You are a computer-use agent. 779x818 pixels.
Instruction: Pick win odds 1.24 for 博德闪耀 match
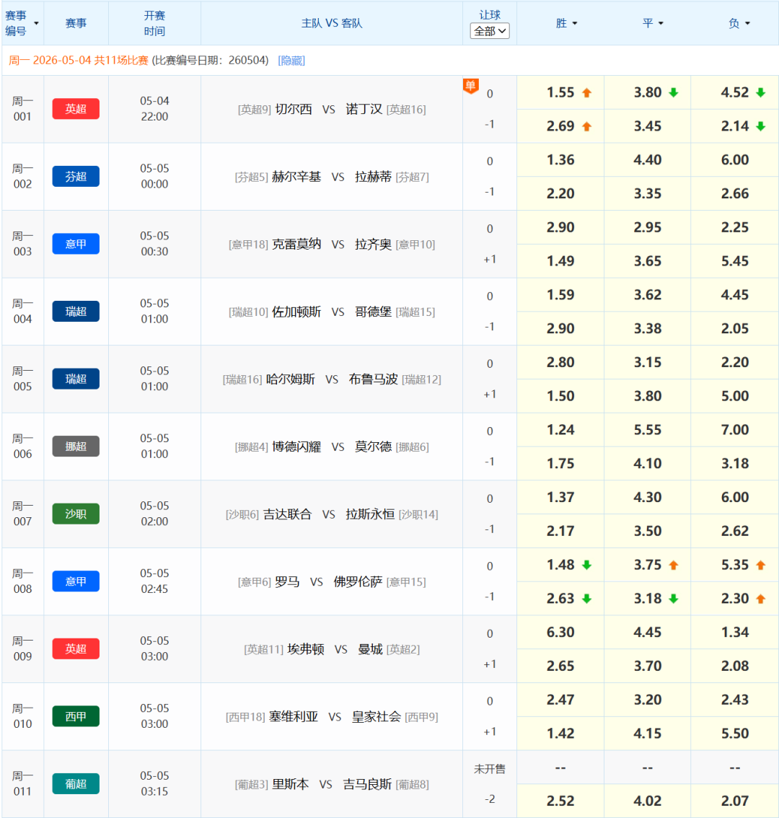(560, 430)
